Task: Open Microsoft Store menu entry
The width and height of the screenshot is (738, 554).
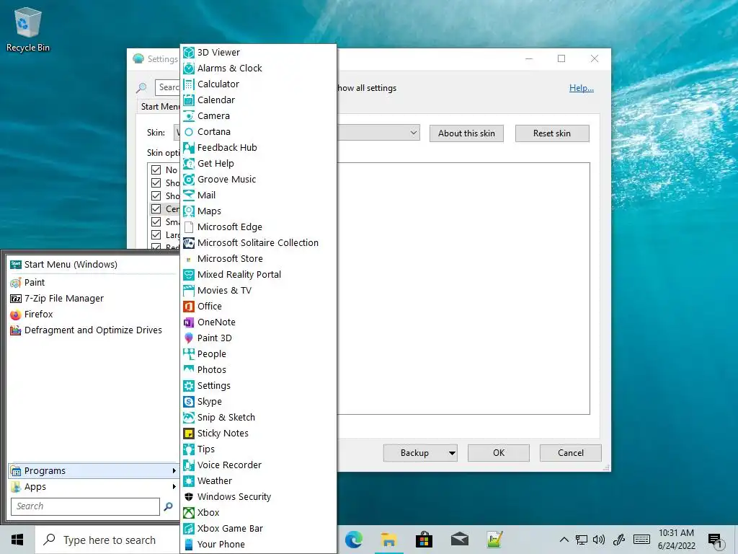Action: 259,259
